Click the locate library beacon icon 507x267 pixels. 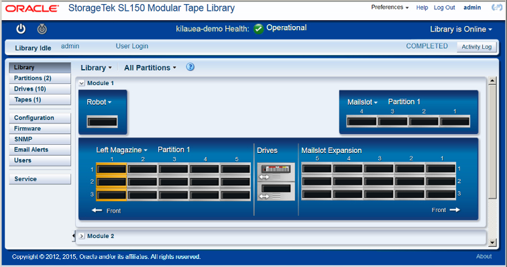click(42, 29)
